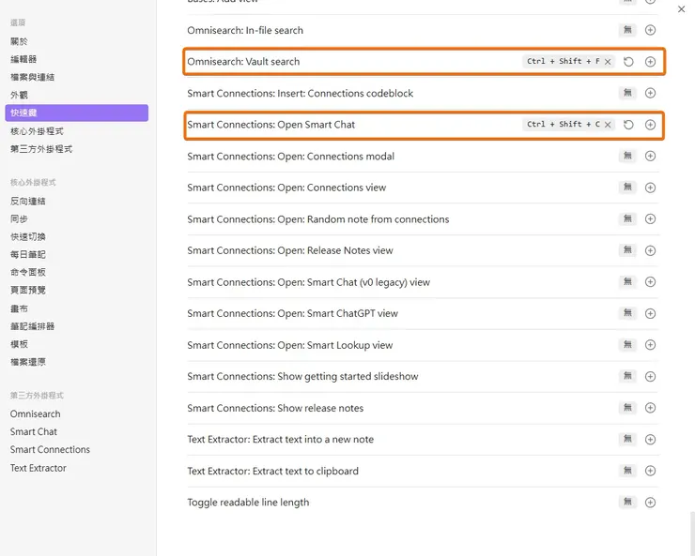Image resolution: width=695 pixels, height=556 pixels.
Task: Select 第三方外掛程式 in the sidebar
Action: click(41, 149)
